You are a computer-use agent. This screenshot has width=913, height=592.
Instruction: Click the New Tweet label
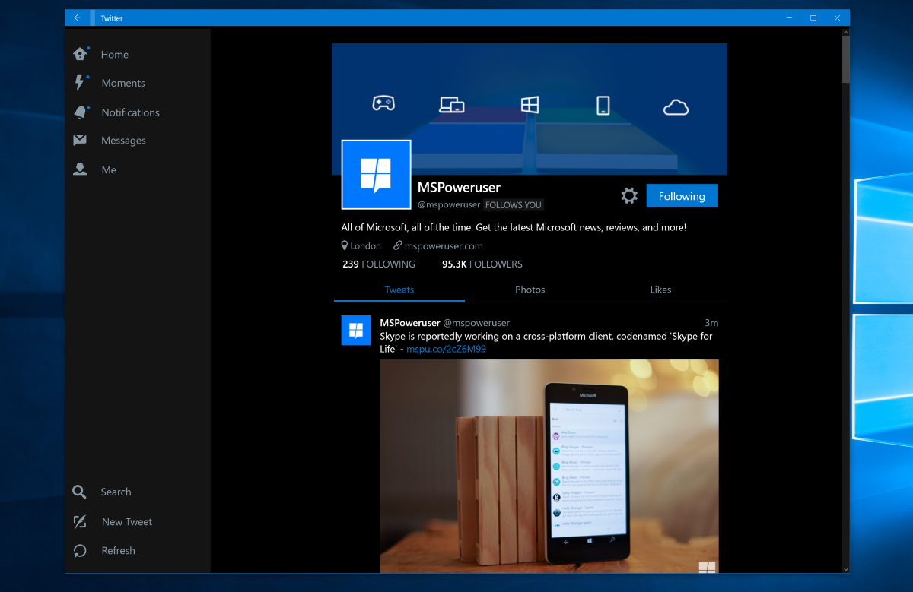pos(127,522)
